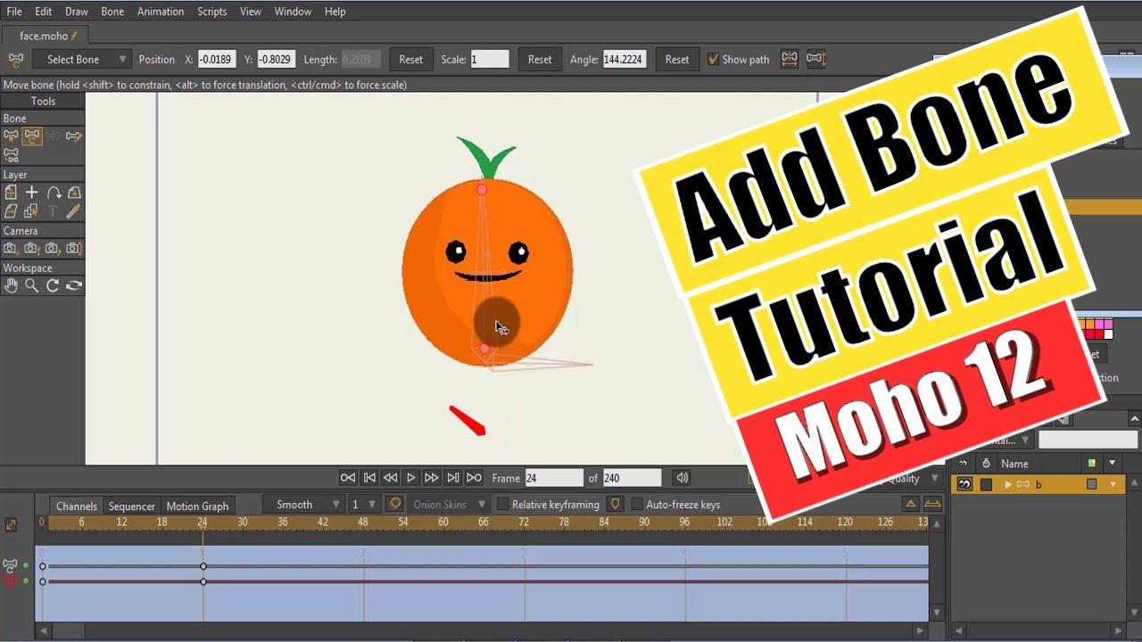Viewport: 1142px width, 642px height.
Task: Select the Transform Bone tool
Action: (32, 136)
